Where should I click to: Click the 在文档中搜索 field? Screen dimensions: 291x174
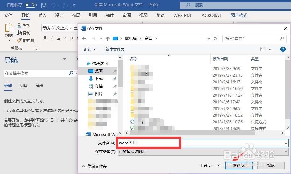(x=36, y=73)
